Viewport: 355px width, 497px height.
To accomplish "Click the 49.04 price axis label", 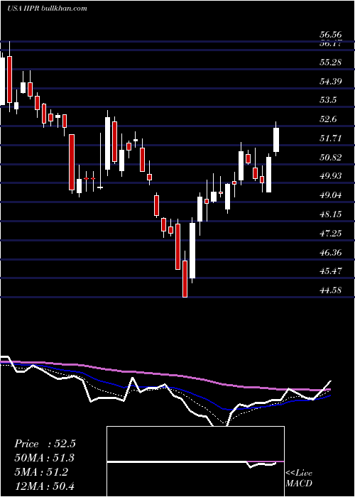I will [x=331, y=195].
